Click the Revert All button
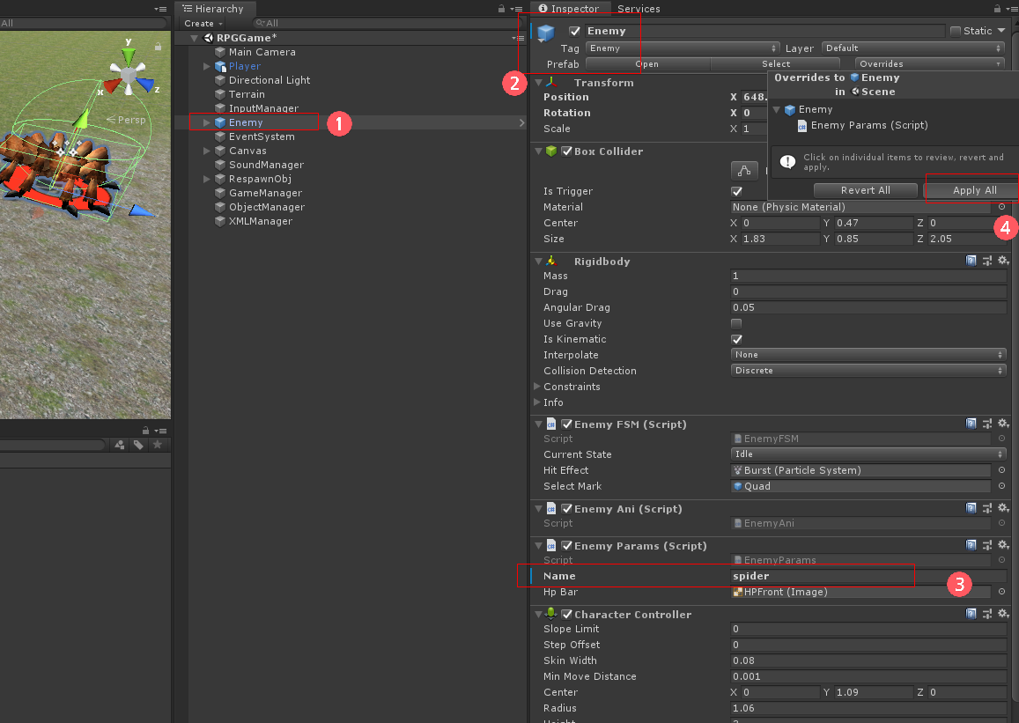The height and width of the screenshot is (723, 1019). point(866,190)
